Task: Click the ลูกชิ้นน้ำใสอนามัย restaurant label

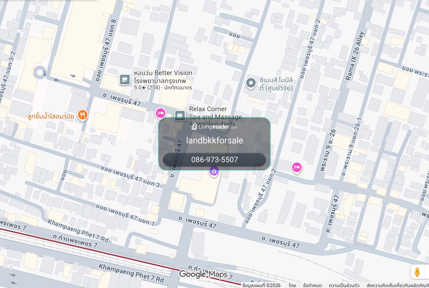Action: click(x=51, y=116)
